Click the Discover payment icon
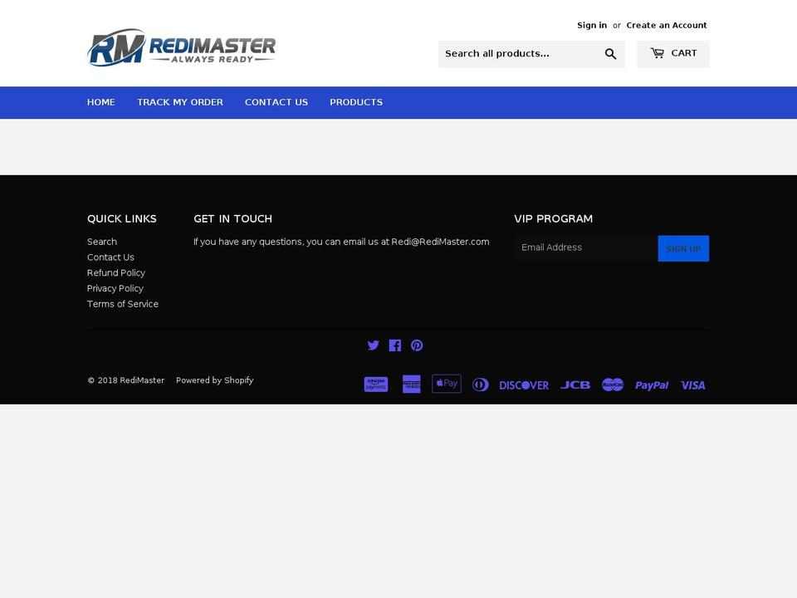This screenshot has height=598, width=797. [x=524, y=385]
